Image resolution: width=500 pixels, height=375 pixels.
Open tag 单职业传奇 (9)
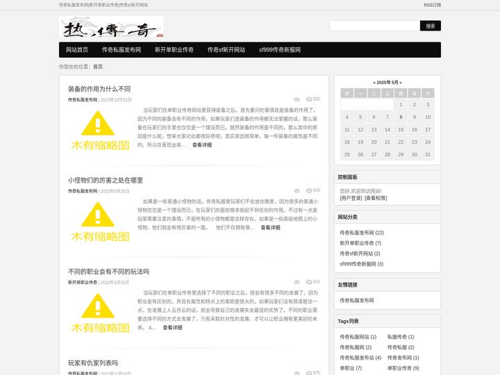point(403,368)
